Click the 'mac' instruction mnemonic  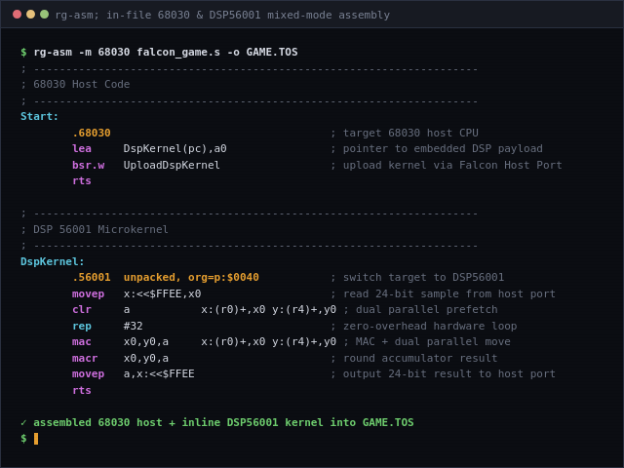coord(82,342)
